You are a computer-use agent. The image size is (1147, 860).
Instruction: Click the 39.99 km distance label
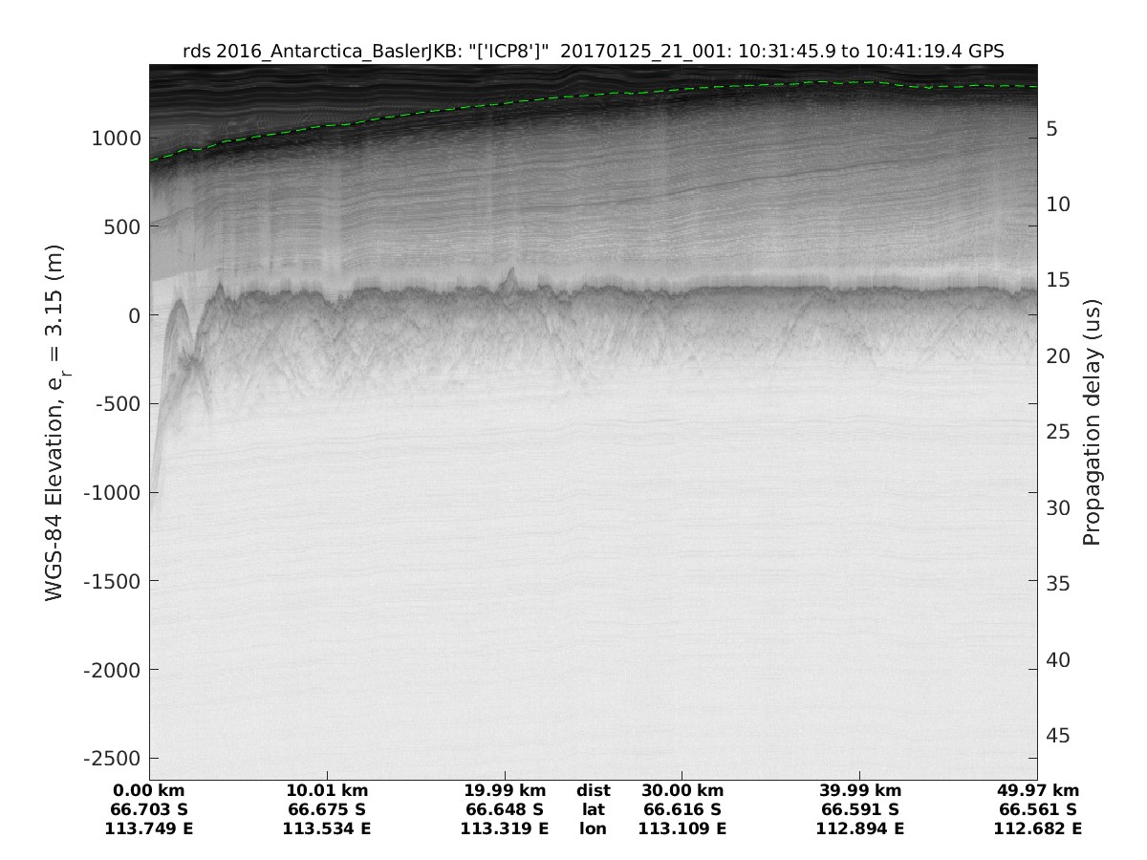[860, 790]
